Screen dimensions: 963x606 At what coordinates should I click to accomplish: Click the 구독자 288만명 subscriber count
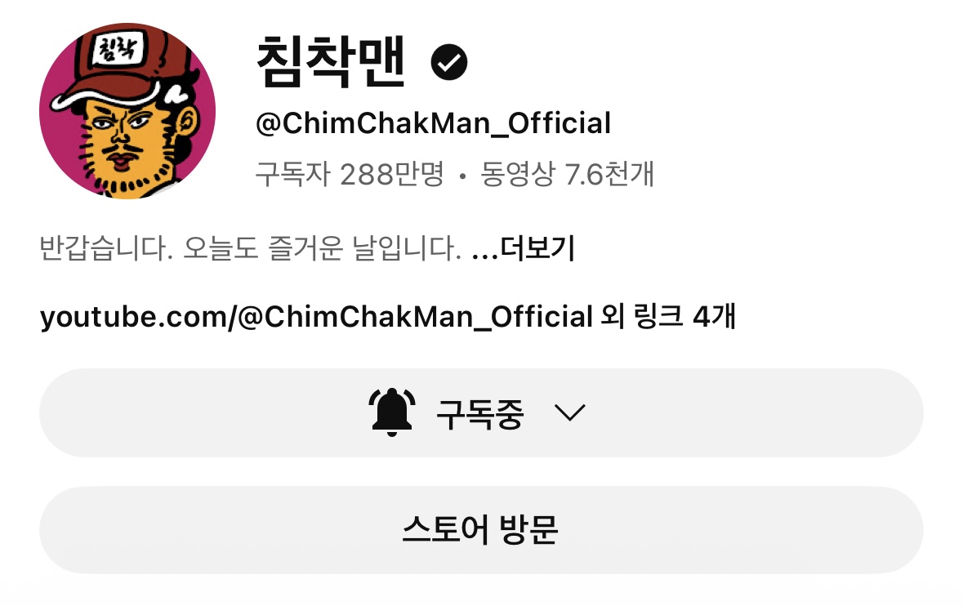click(349, 175)
